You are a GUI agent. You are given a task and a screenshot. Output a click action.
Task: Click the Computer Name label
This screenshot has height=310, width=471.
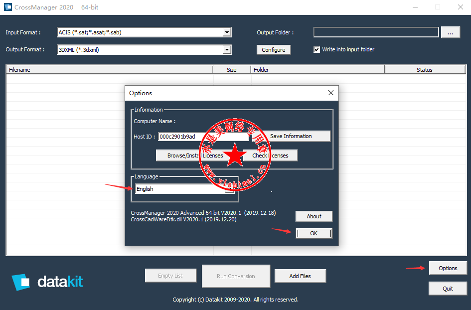155,121
